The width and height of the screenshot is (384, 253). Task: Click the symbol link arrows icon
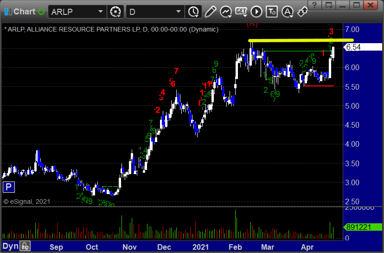pos(303,12)
